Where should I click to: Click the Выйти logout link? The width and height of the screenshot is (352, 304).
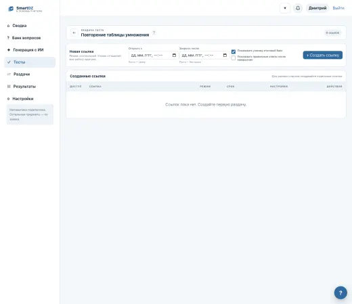(338, 8)
